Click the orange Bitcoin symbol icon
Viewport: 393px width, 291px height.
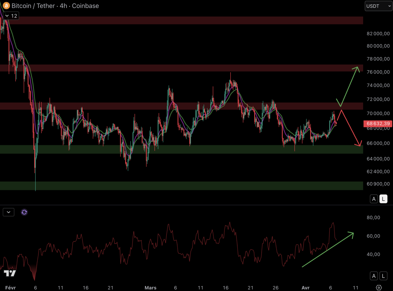(x=6, y=6)
